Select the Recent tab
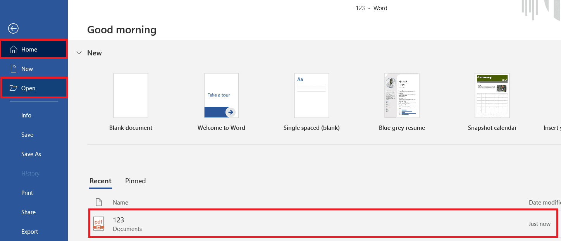561x241 pixels. tap(100, 181)
